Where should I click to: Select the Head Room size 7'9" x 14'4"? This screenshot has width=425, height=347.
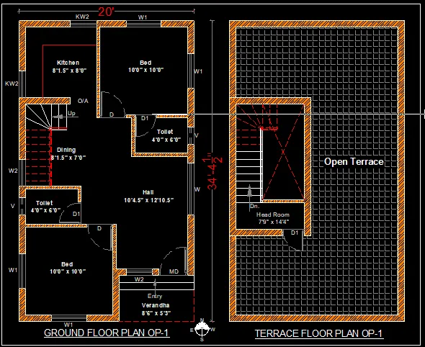[x=274, y=222]
